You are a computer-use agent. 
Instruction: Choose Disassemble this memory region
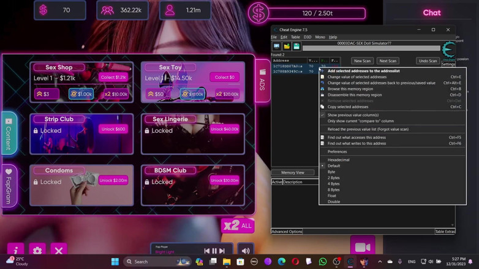pyautogui.click(x=393, y=95)
